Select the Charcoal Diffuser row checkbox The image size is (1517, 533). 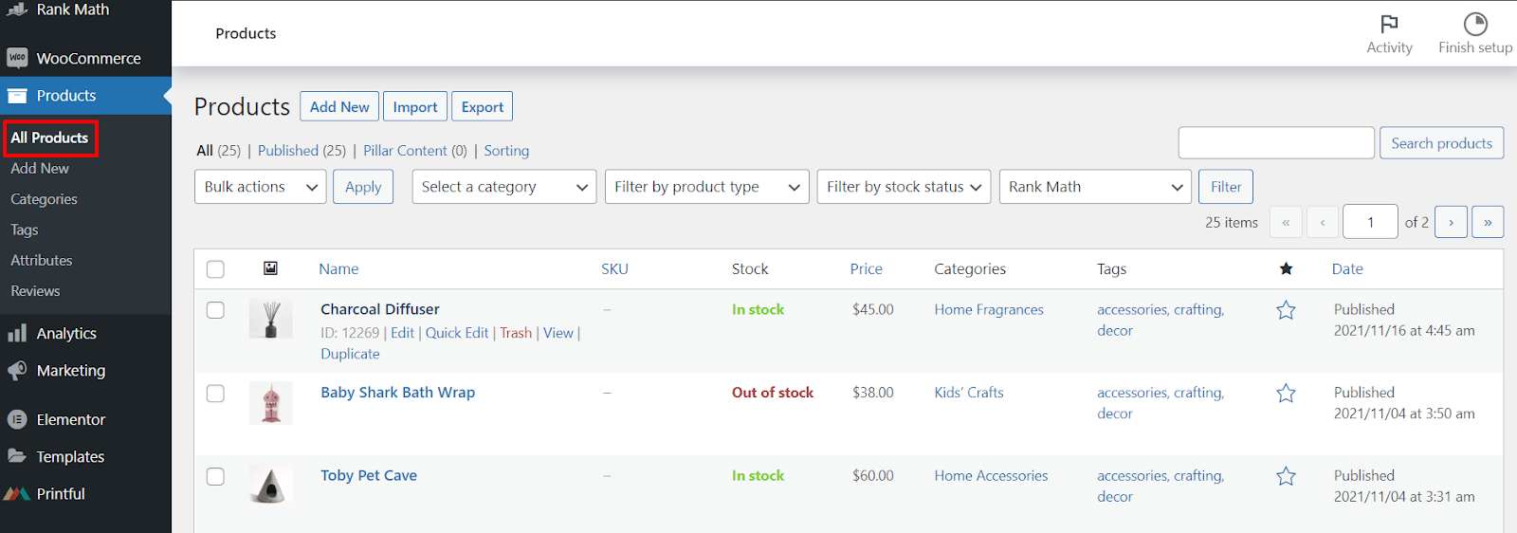[x=215, y=310]
